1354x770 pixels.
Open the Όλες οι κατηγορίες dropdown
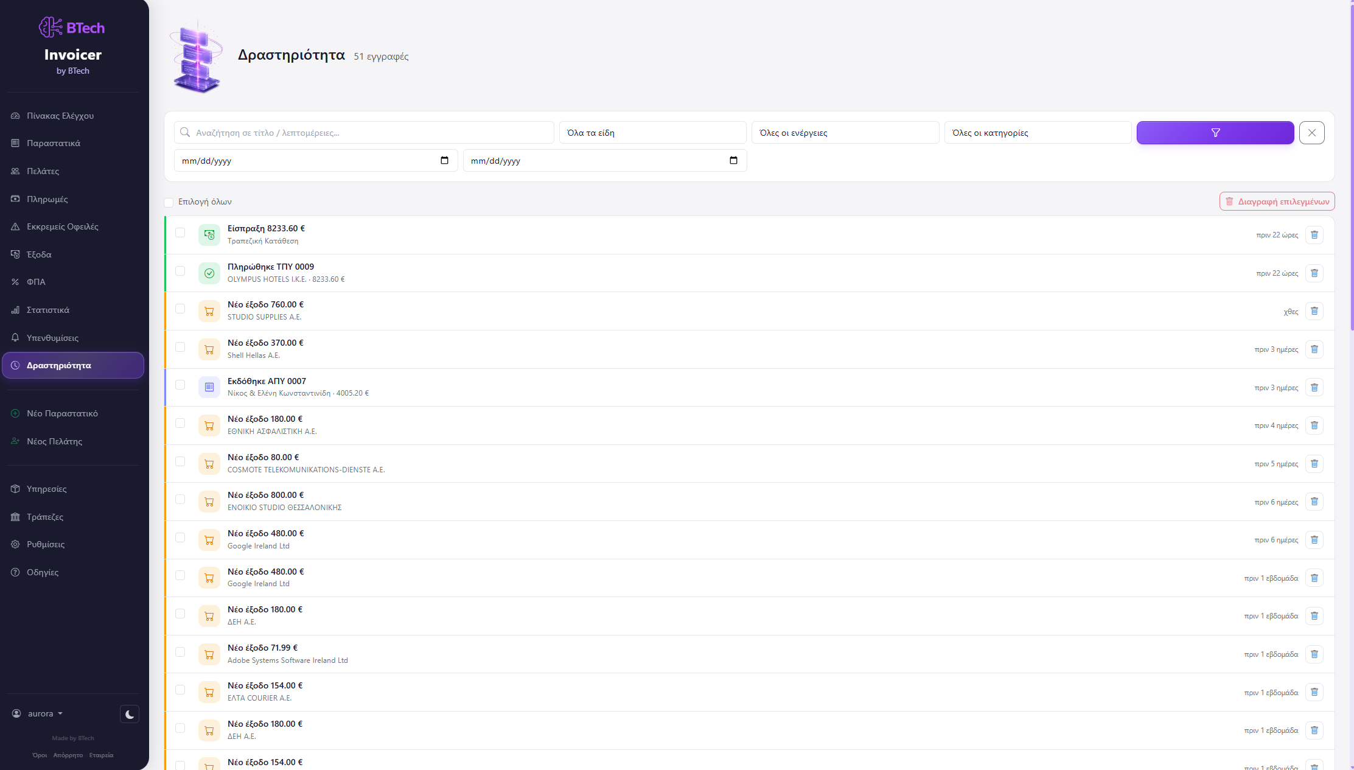point(1038,133)
